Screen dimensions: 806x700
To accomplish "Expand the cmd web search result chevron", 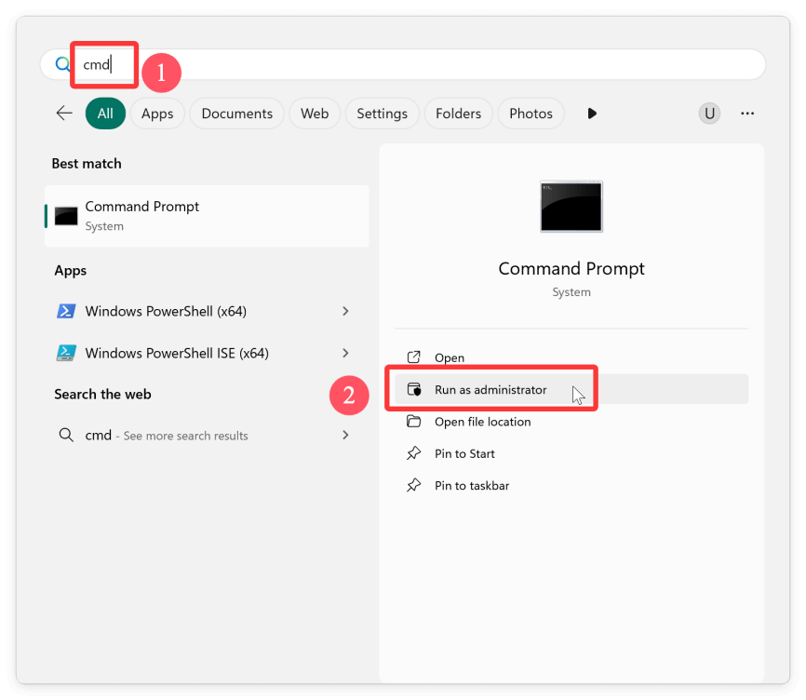I will (x=345, y=435).
